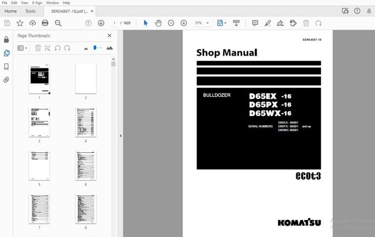Add a comment sticky note
The height and width of the screenshot is (237, 375).
click(x=255, y=23)
